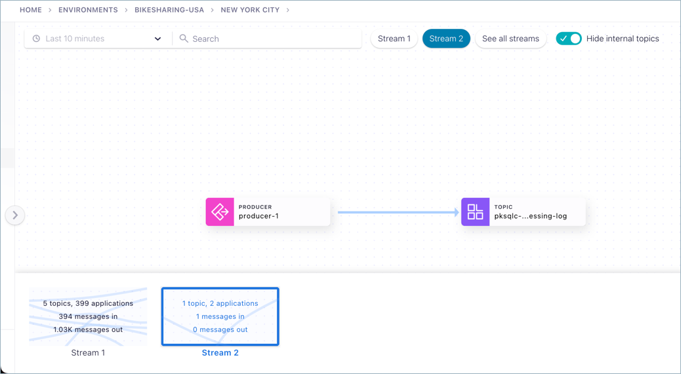Image resolution: width=681 pixels, height=374 pixels.
Task: Open ENVIRONMENTS breadcrumb link
Action: click(88, 10)
